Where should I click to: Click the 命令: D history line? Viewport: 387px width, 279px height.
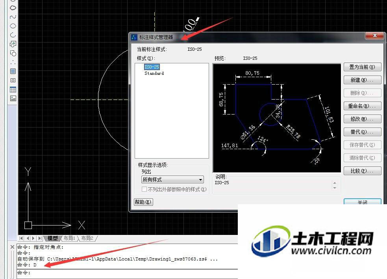point(27,265)
